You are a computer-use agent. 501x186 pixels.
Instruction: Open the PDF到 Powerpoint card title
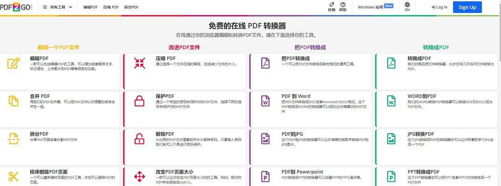click(x=302, y=172)
